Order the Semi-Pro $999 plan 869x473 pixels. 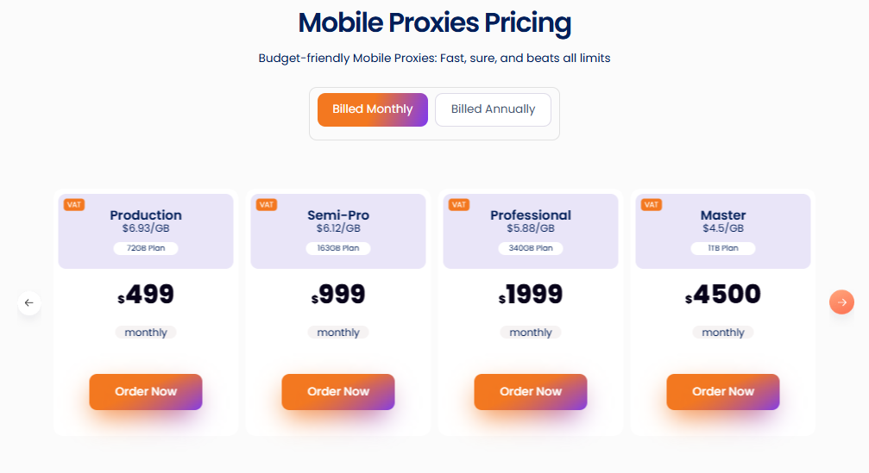338,391
